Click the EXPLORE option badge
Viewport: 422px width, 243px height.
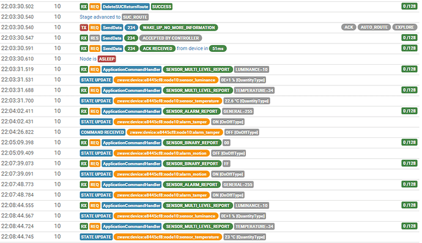click(x=404, y=27)
